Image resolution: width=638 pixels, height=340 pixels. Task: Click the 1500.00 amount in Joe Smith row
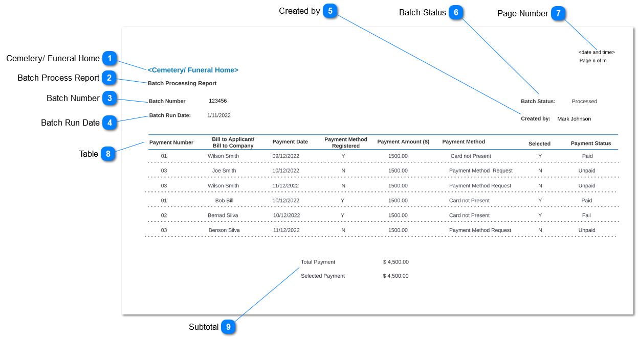click(x=398, y=171)
